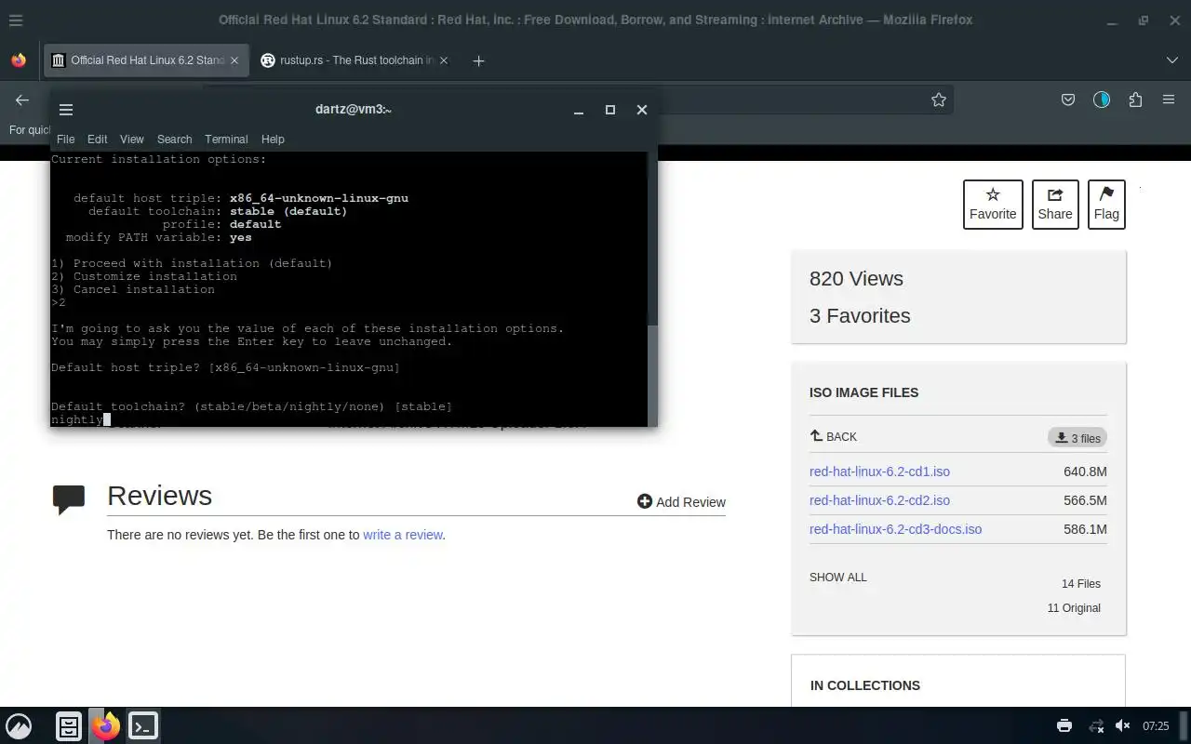Image resolution: width=1191 pixels, height=744 pixels.
Task: Click the 566.5M size value
Action: tap(1085, 500)
